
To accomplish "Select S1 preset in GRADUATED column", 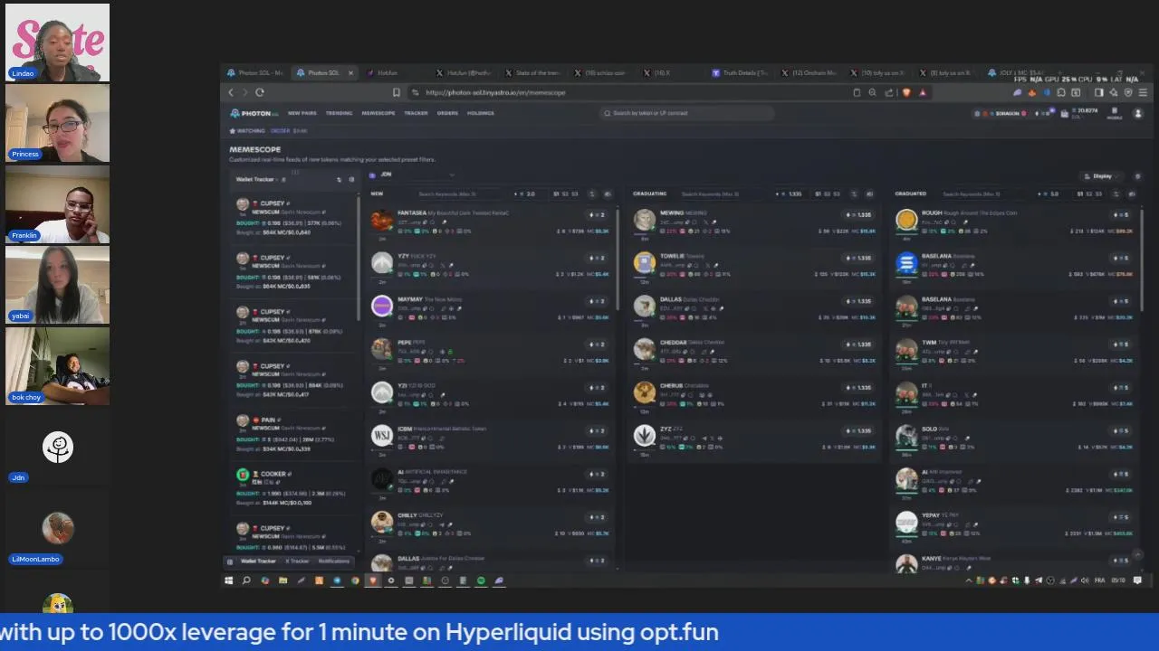I will click(1080, 193).
